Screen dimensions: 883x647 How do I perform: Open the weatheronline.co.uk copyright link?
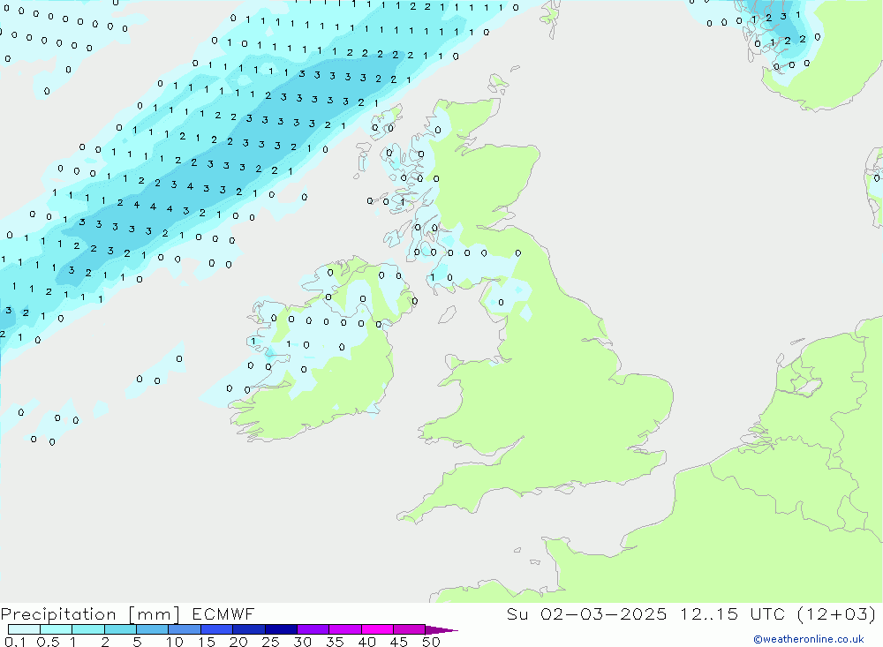pyautogui.click(x=808, y=639)
